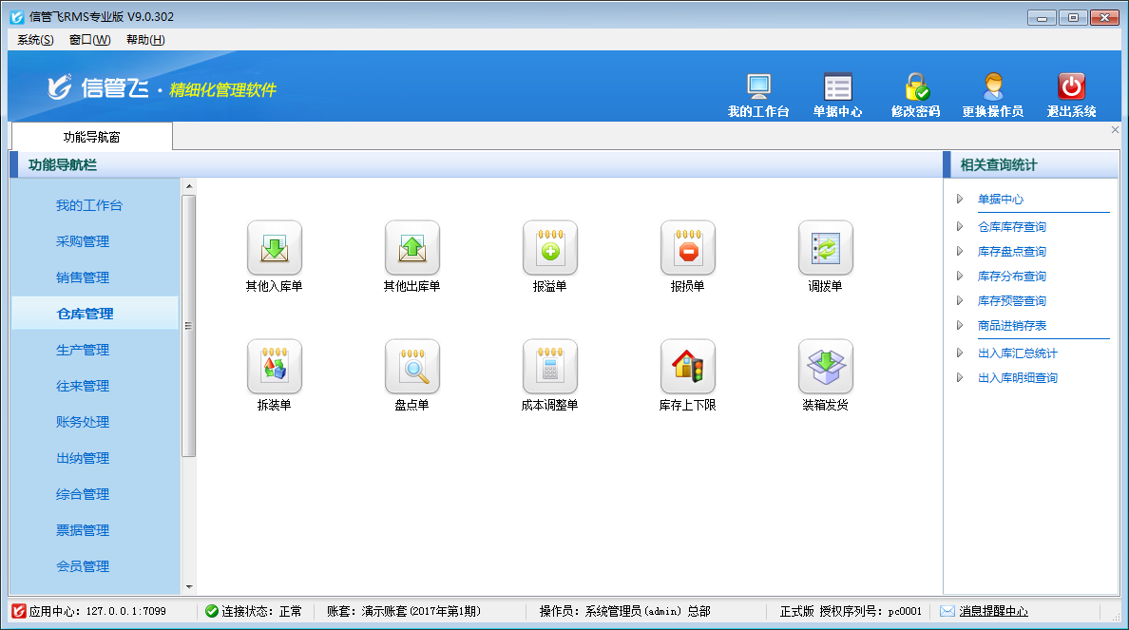Click the 信管飞 title bar app icon

pos(17,16)
